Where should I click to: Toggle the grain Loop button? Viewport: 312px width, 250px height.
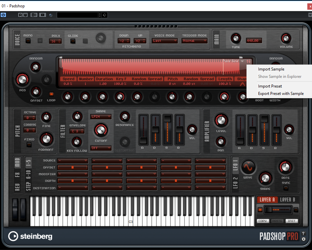click(x=51, y=94)
